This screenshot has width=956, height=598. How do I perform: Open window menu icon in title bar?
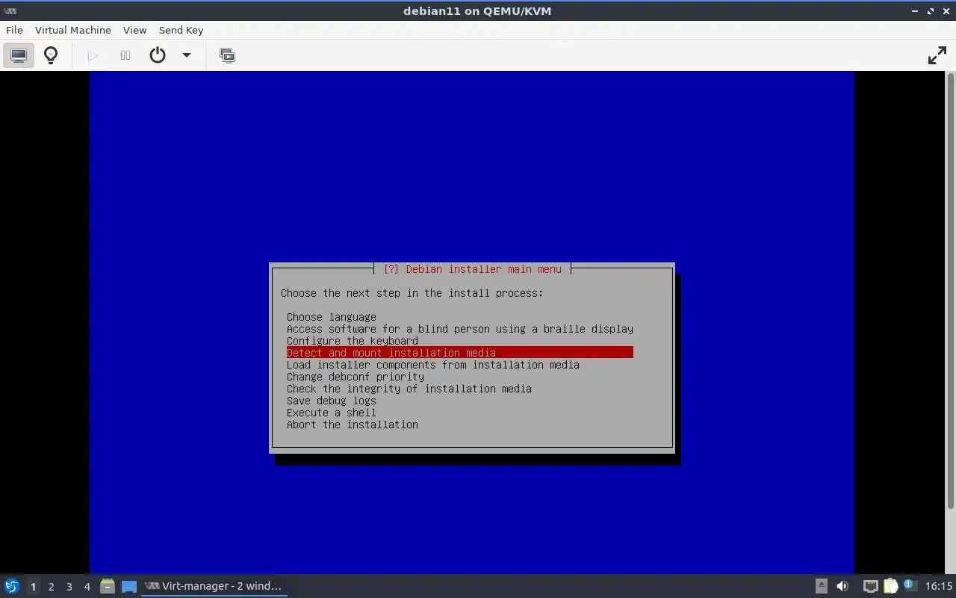[x=10, y=10]
